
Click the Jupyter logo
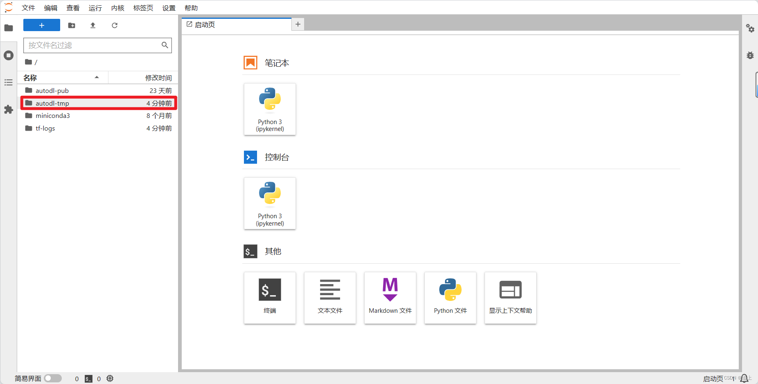point(9,7)
